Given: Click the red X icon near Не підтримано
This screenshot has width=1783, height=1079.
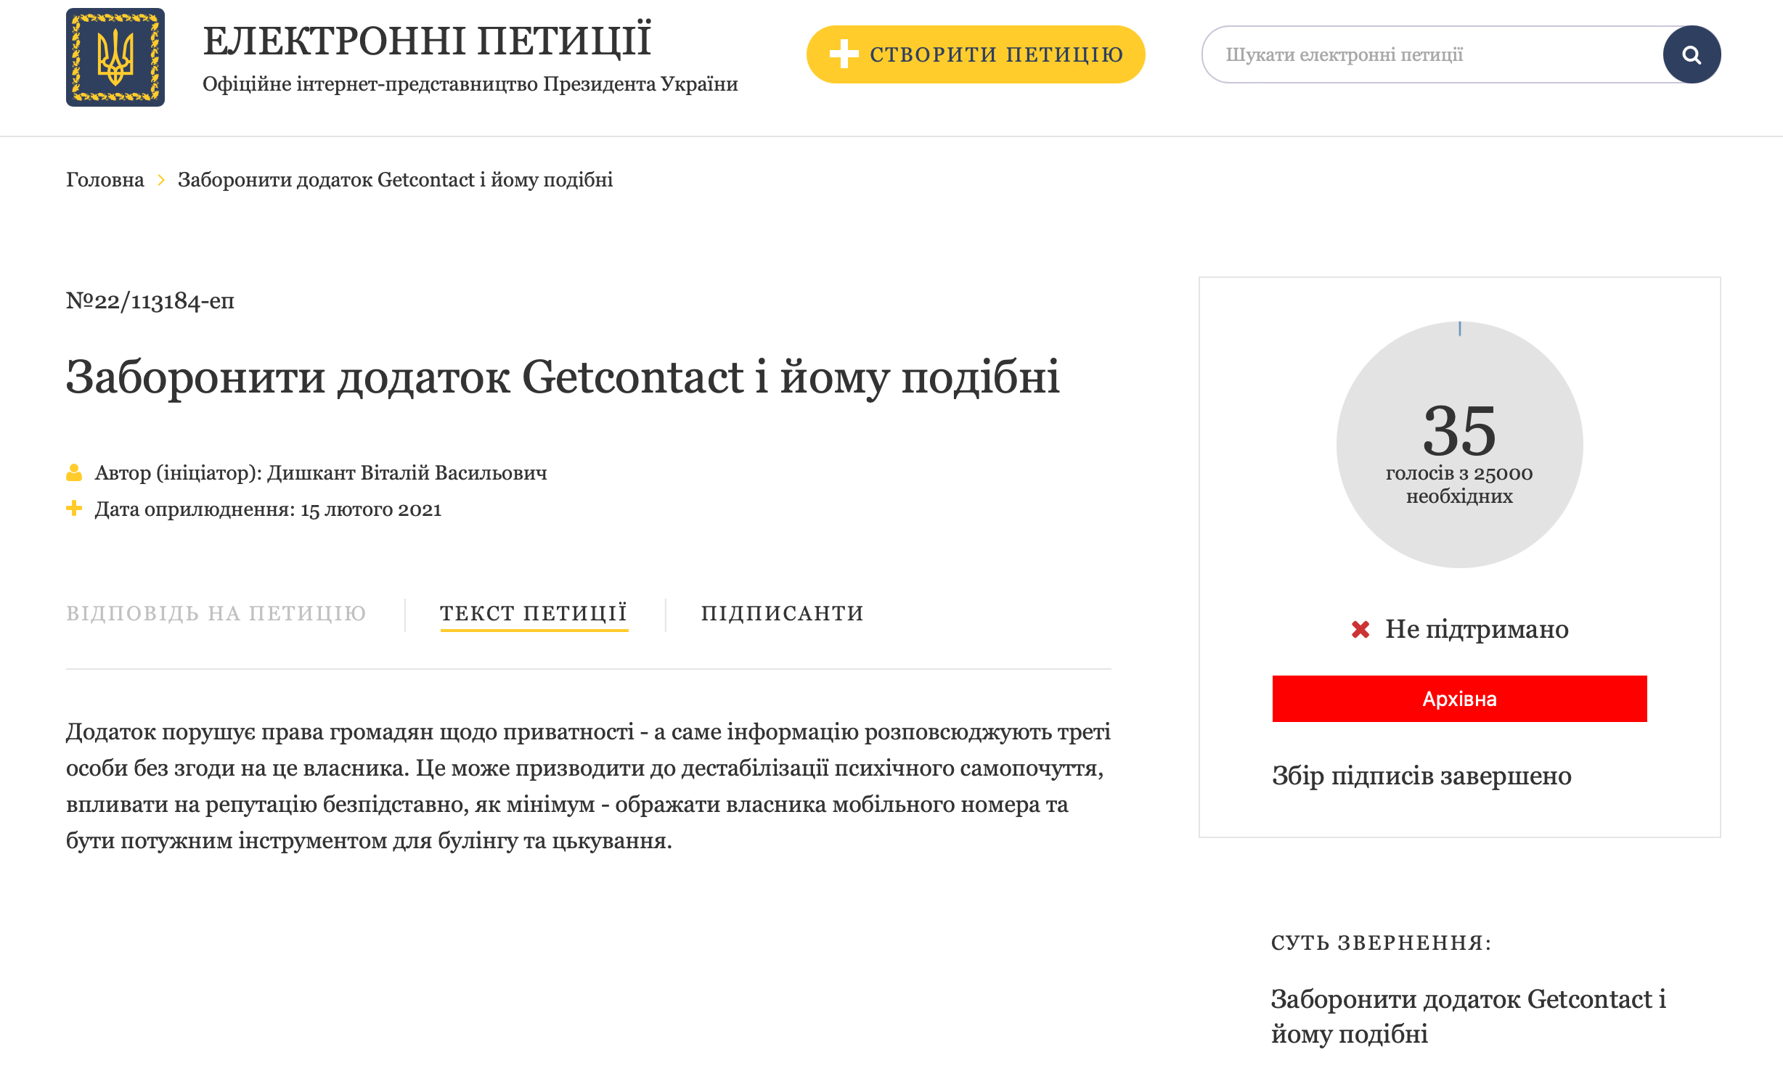Looking at the screenshot, I should [x=1358, y=629].
